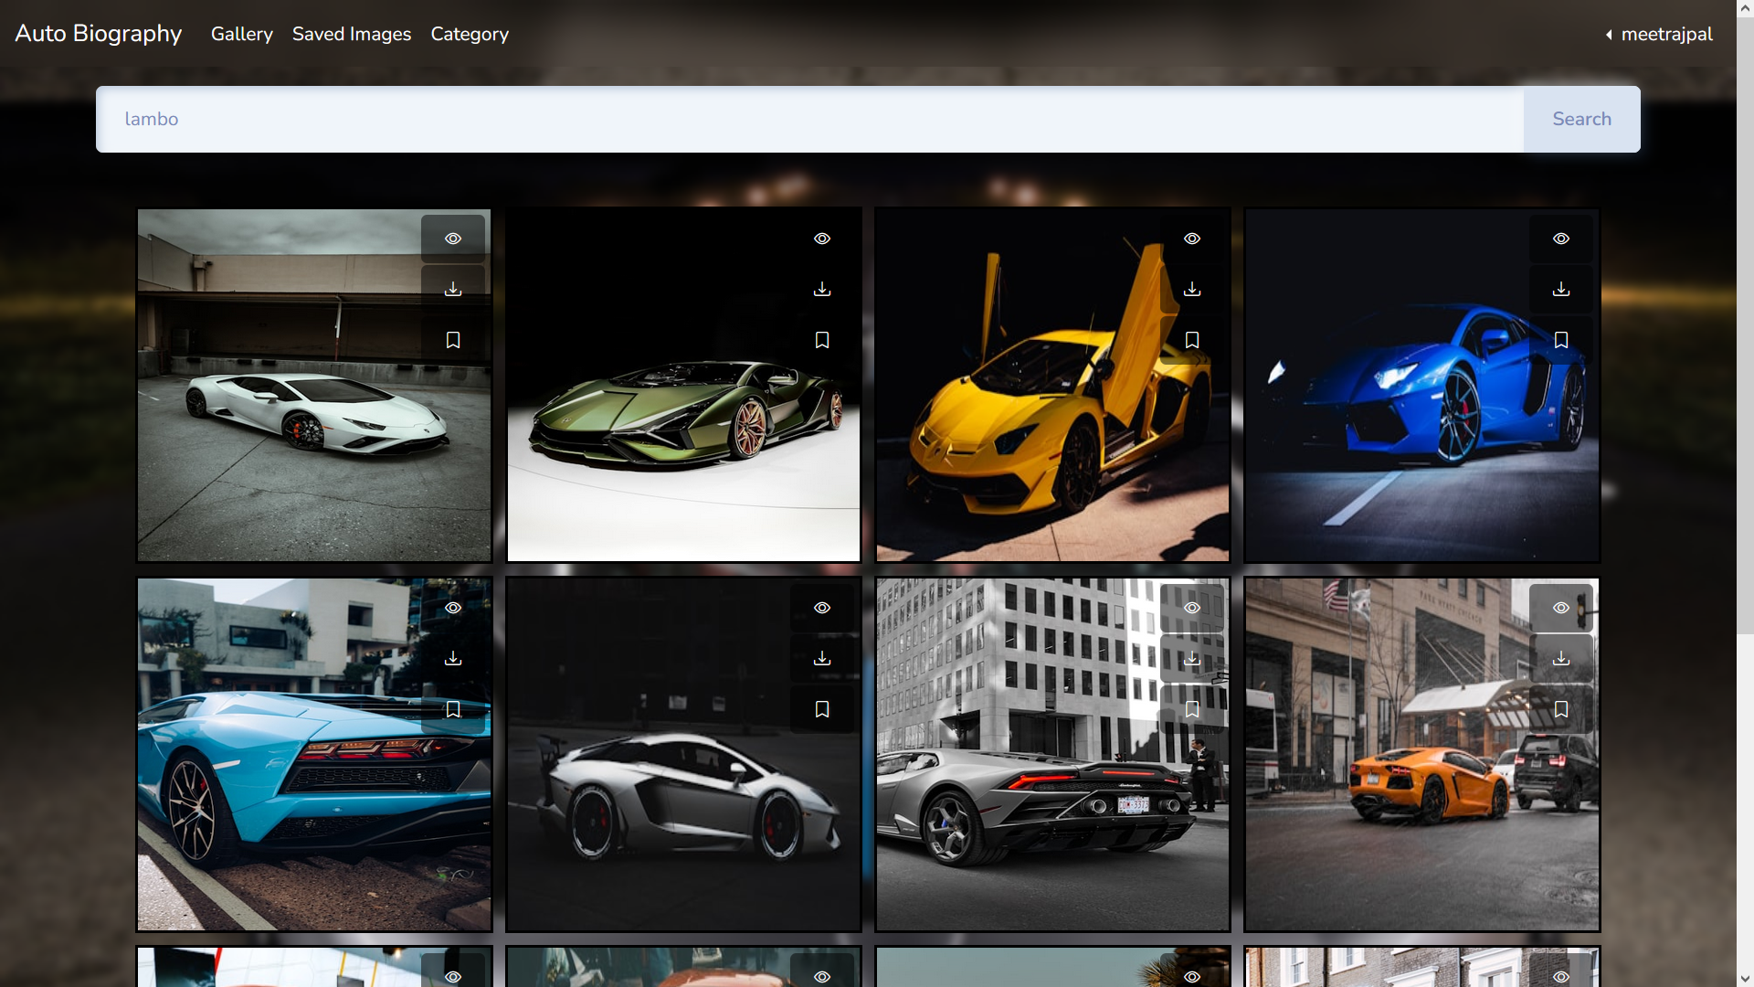Screen dimensions: 1754x987
Task: Download the silver Lamborghini on dark background
Action: [822, 659]
